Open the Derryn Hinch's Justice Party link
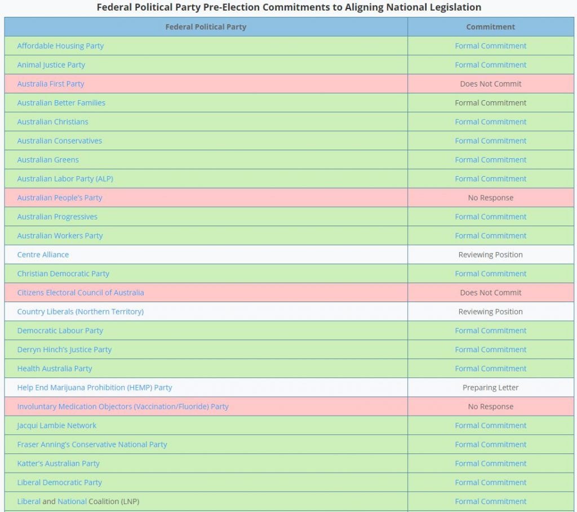The height and width of the screenshot is (512, 577). click(x=64, y=349)
